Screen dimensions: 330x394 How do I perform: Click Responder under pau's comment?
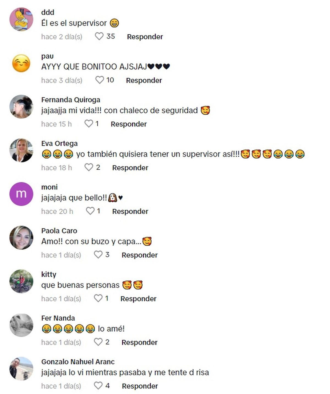point(144,80)
